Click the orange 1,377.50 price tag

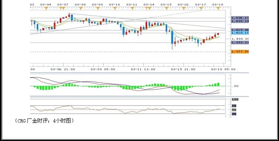tap(240, 52)
